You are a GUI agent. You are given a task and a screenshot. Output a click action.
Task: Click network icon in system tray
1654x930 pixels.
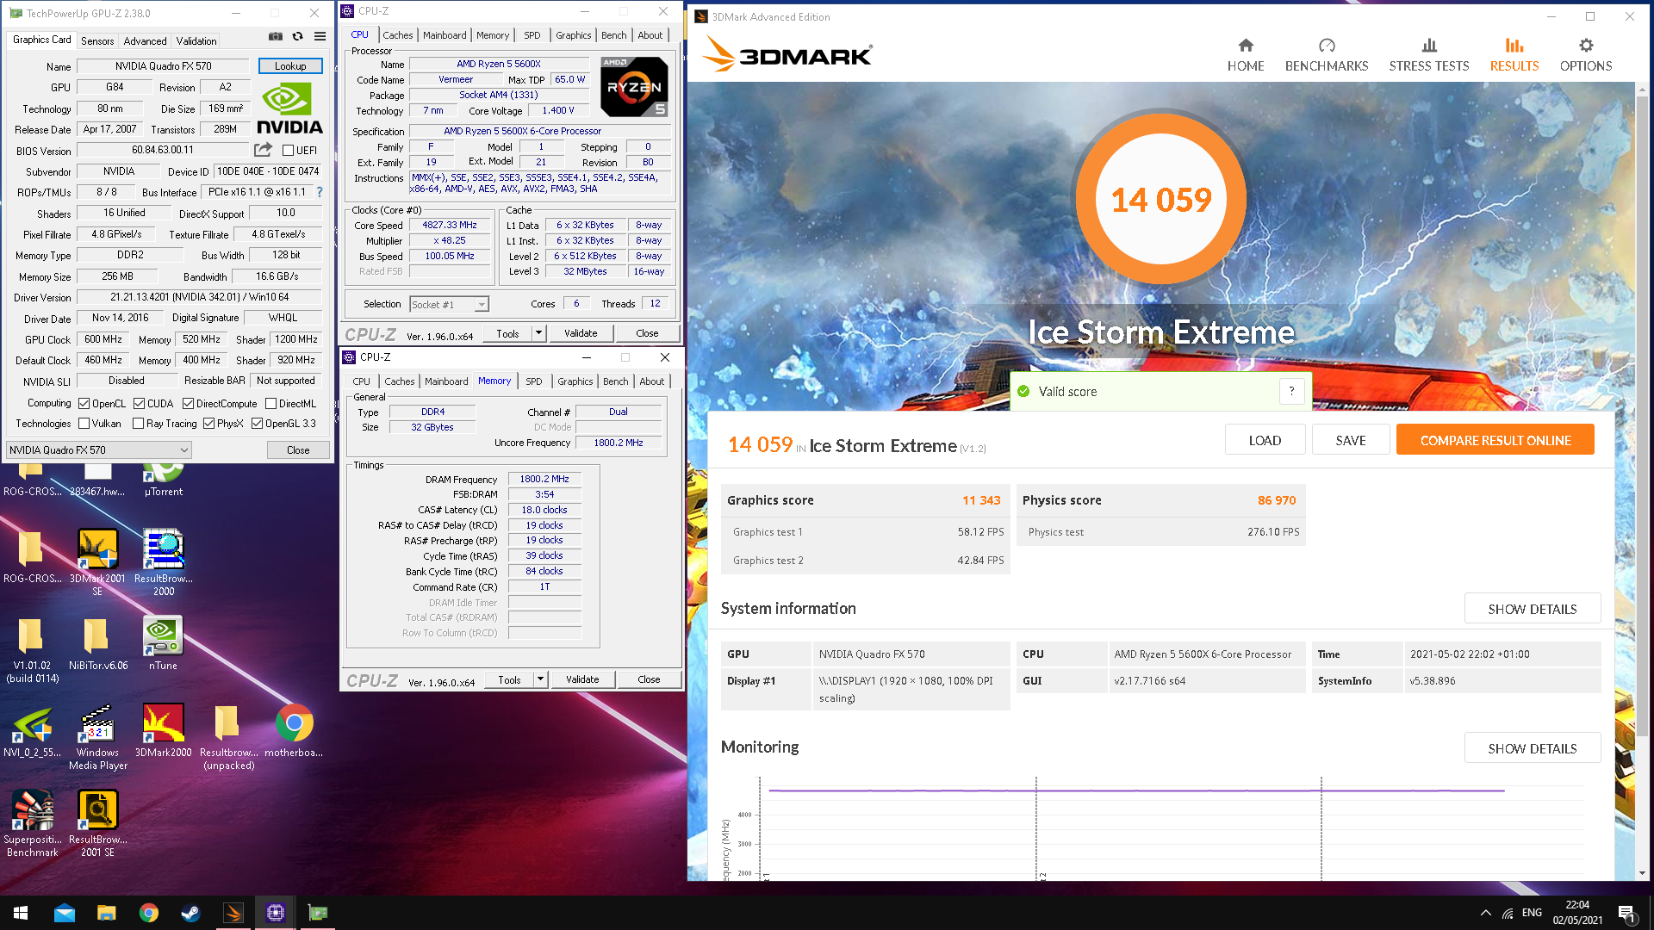click(x=1508, y=913)
